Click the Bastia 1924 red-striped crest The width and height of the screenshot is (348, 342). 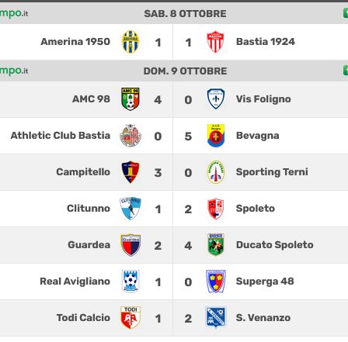(x=215, y=42)
